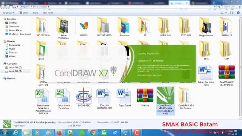Select Bahan Ajar Untuk Rabu Word document
242x136 pixels.
[x=206, y=76]
